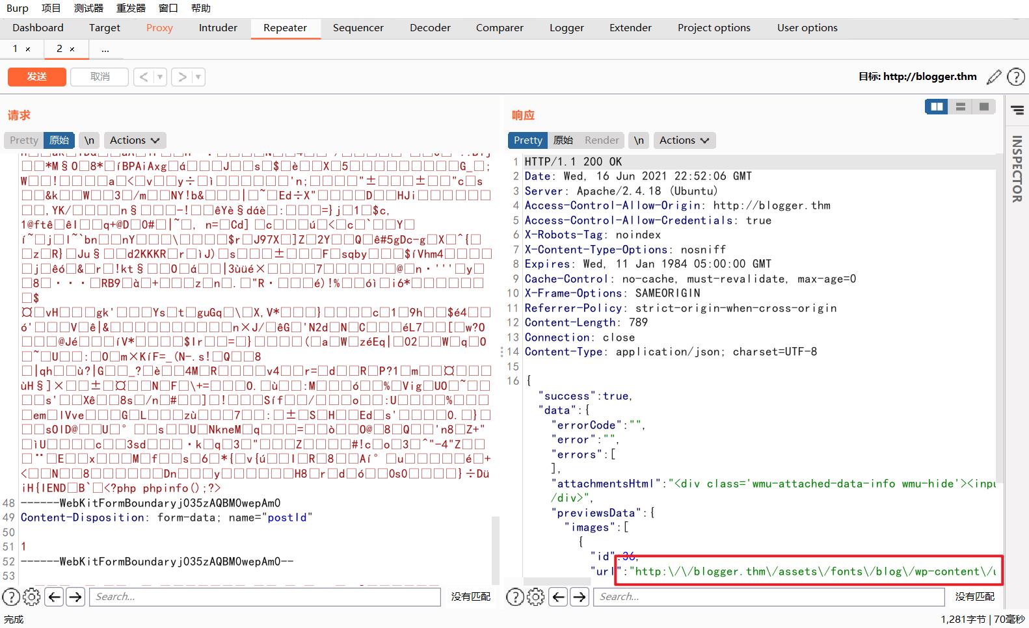Viewport: 1029px width, 628px height.
Task: Jump to previous request search match
Action: (x=55, y=597)
